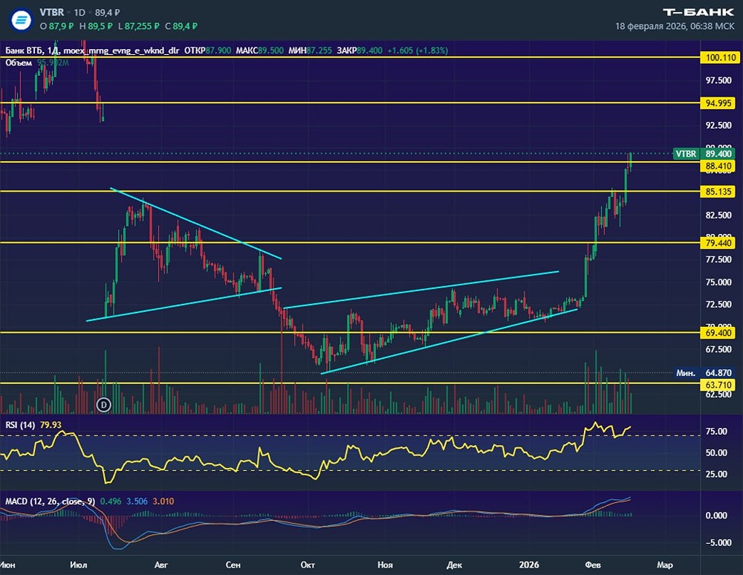Click the 97.500 price axis tick
The height and width of the screenshot is (575, 743).
[x=718, y=80]
